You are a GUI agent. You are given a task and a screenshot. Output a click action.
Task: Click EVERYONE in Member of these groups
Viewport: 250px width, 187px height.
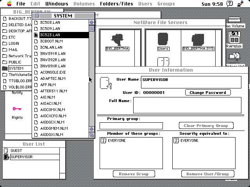[x=116, y=141]
